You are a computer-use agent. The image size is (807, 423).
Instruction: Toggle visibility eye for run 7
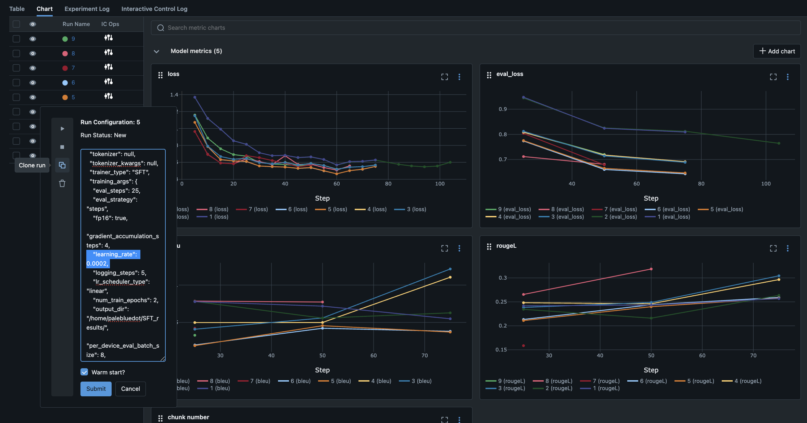click(33, 68)
